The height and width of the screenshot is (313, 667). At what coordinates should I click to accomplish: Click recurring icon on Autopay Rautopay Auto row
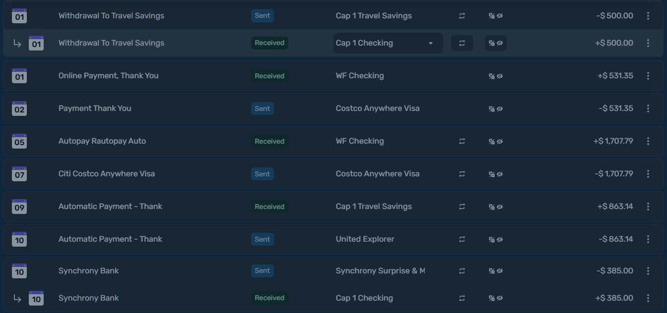(462, 141)
